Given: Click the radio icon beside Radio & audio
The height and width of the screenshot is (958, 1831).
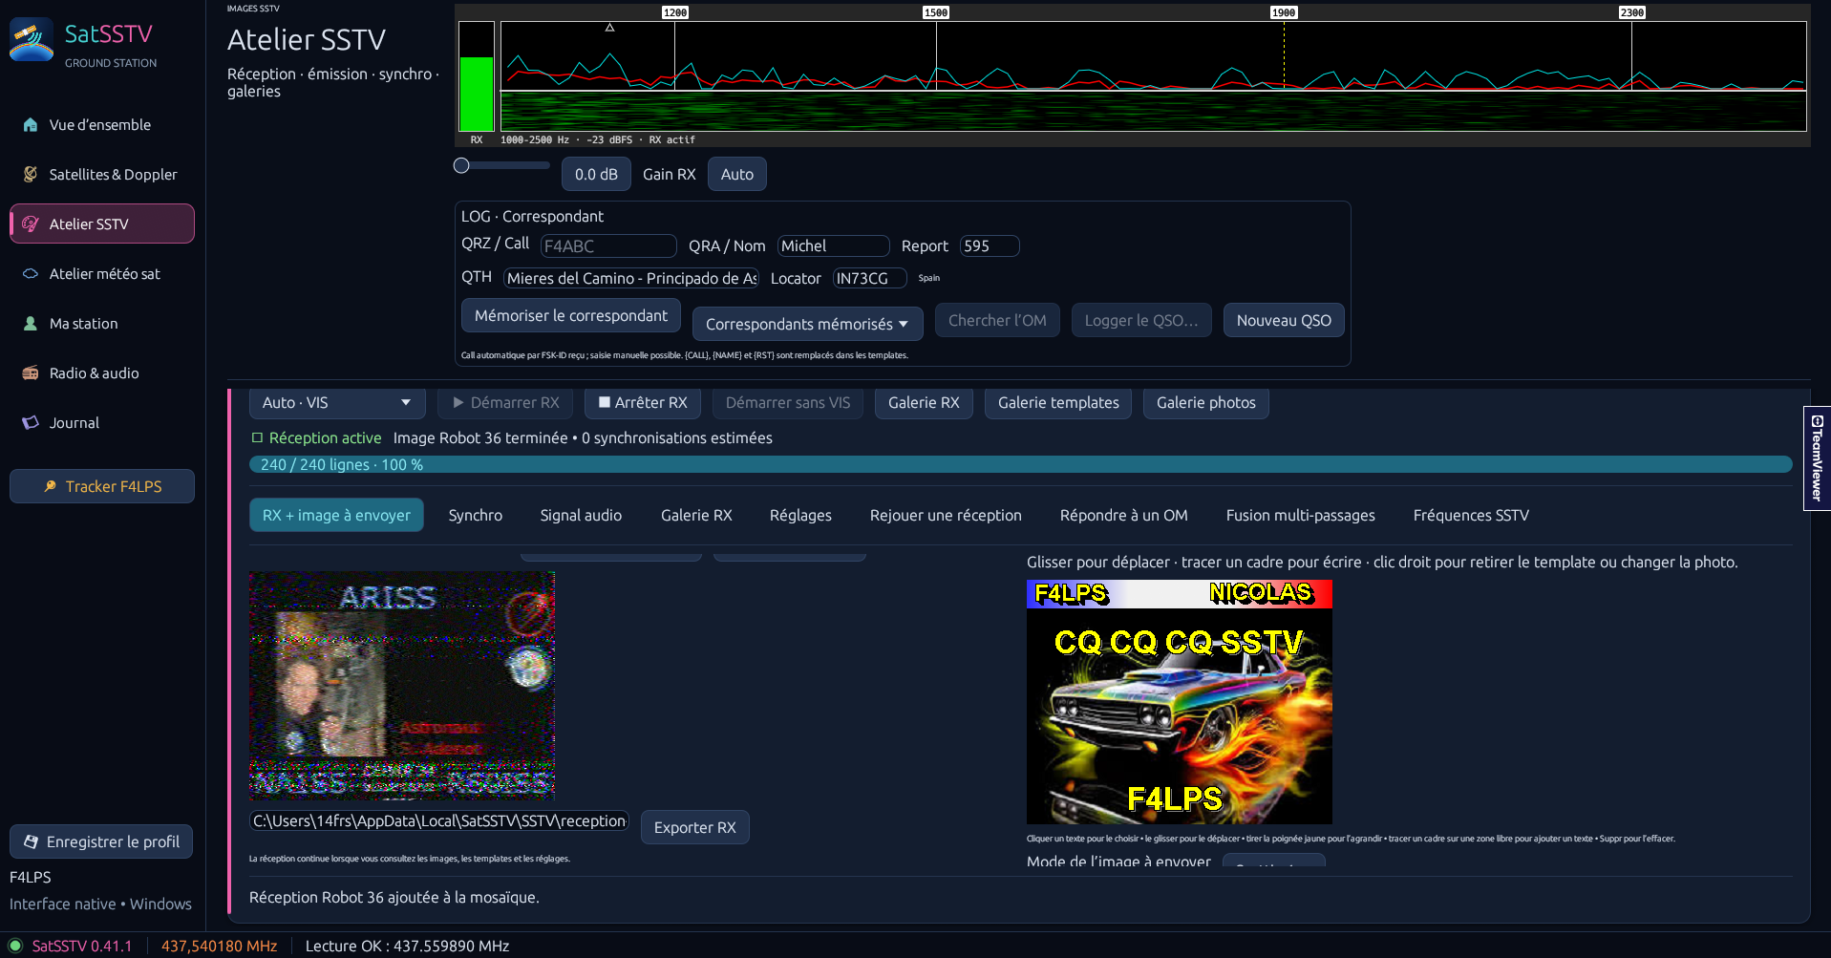Looking at the screenshot, I should click(31, 373).
